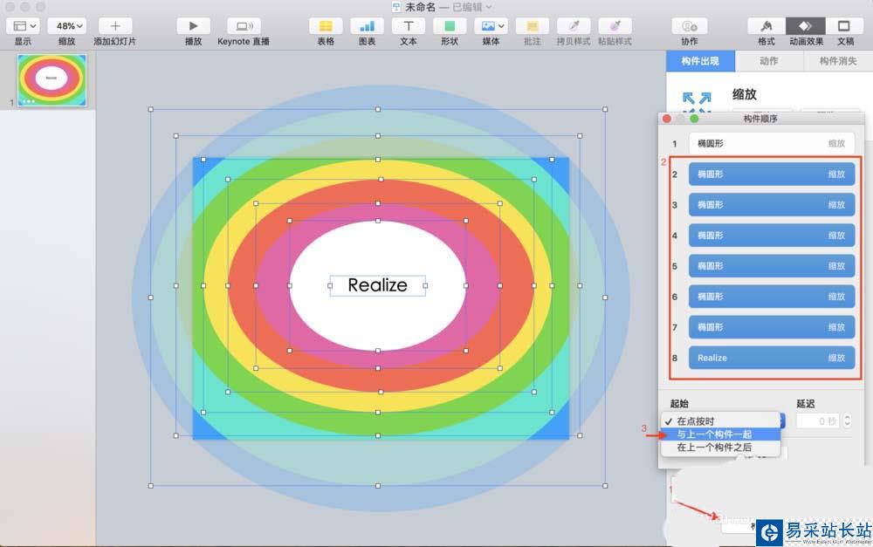873x547 pixels.
Task: Open the Collaborate (协作) icon
Action: pyautogui.click(x=689, y=26)
